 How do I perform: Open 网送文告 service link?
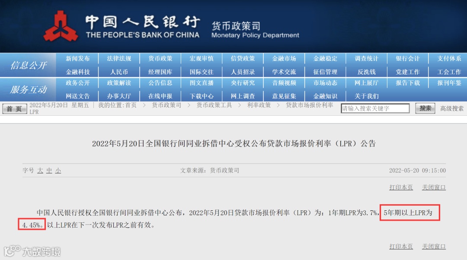click(x=78, y=96)
